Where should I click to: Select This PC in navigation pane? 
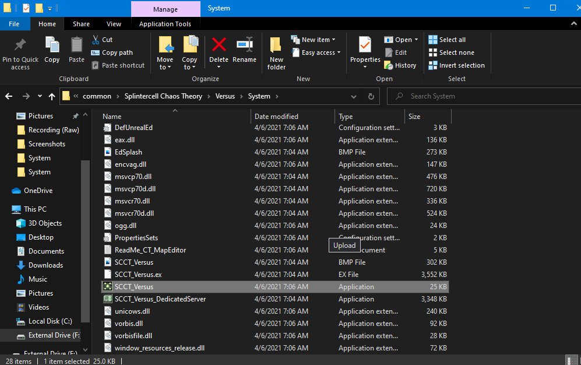click(29, 209)
